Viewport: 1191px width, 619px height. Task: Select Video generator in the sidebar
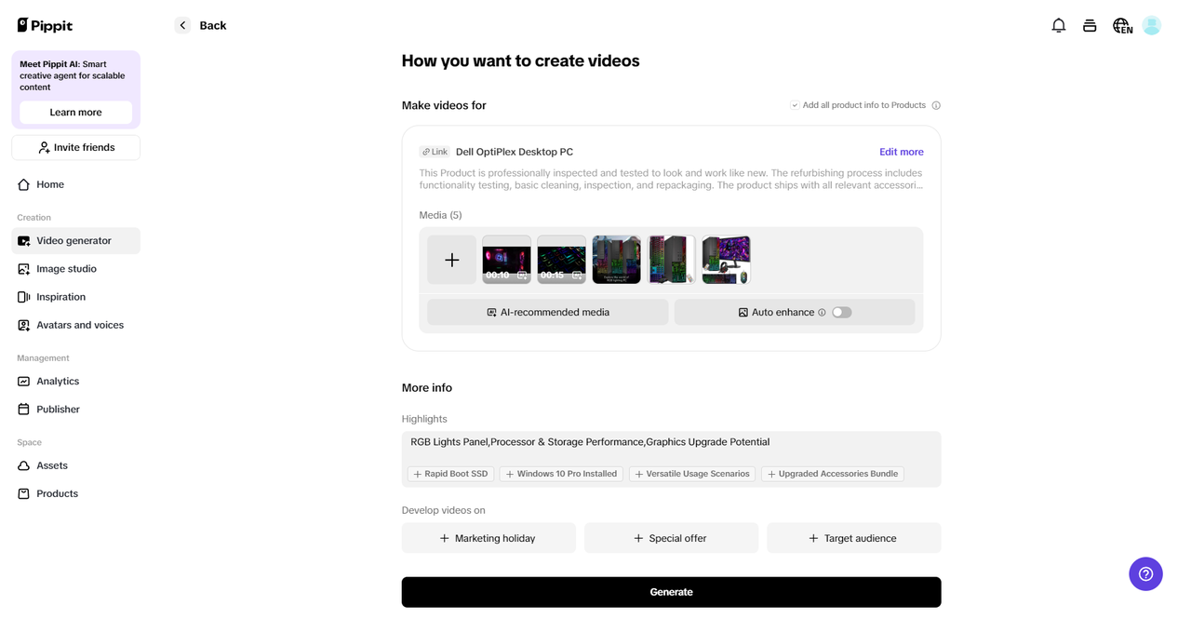(x=76, y=240)
